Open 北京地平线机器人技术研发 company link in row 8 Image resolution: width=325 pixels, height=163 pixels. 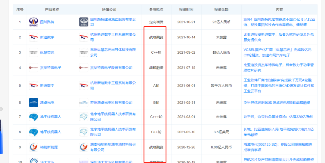113,132
